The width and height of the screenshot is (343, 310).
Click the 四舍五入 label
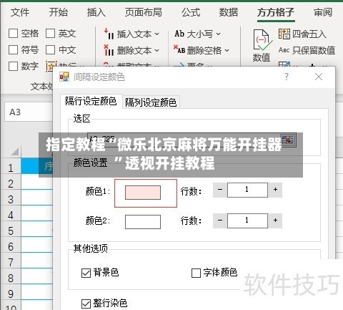[309, 34]
